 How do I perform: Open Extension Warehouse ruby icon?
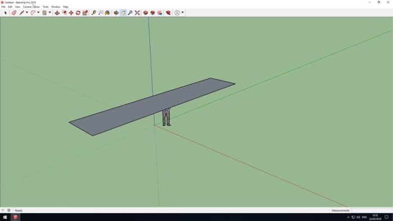(x=168, y=13)
